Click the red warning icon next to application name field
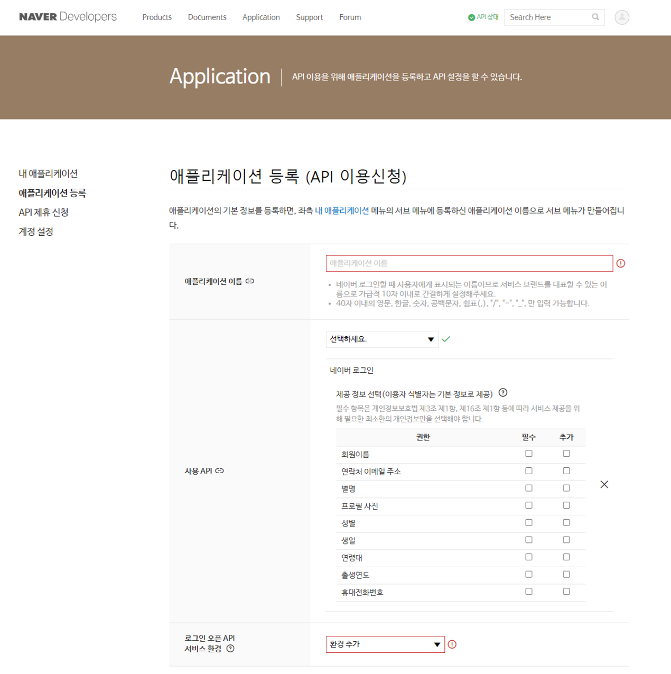The image size is (671, 674). pyautogui.click(x=621, y=263)
